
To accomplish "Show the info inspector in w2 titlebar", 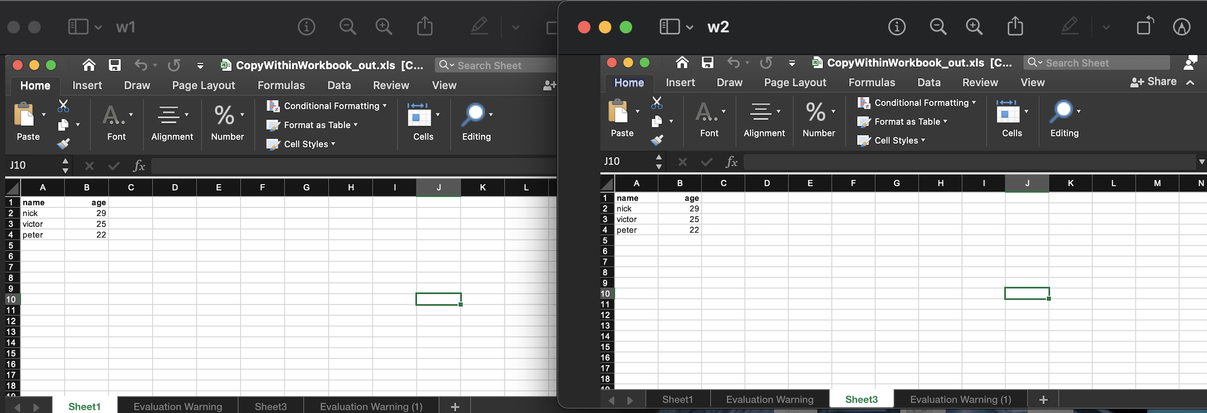I will [897, 27].
